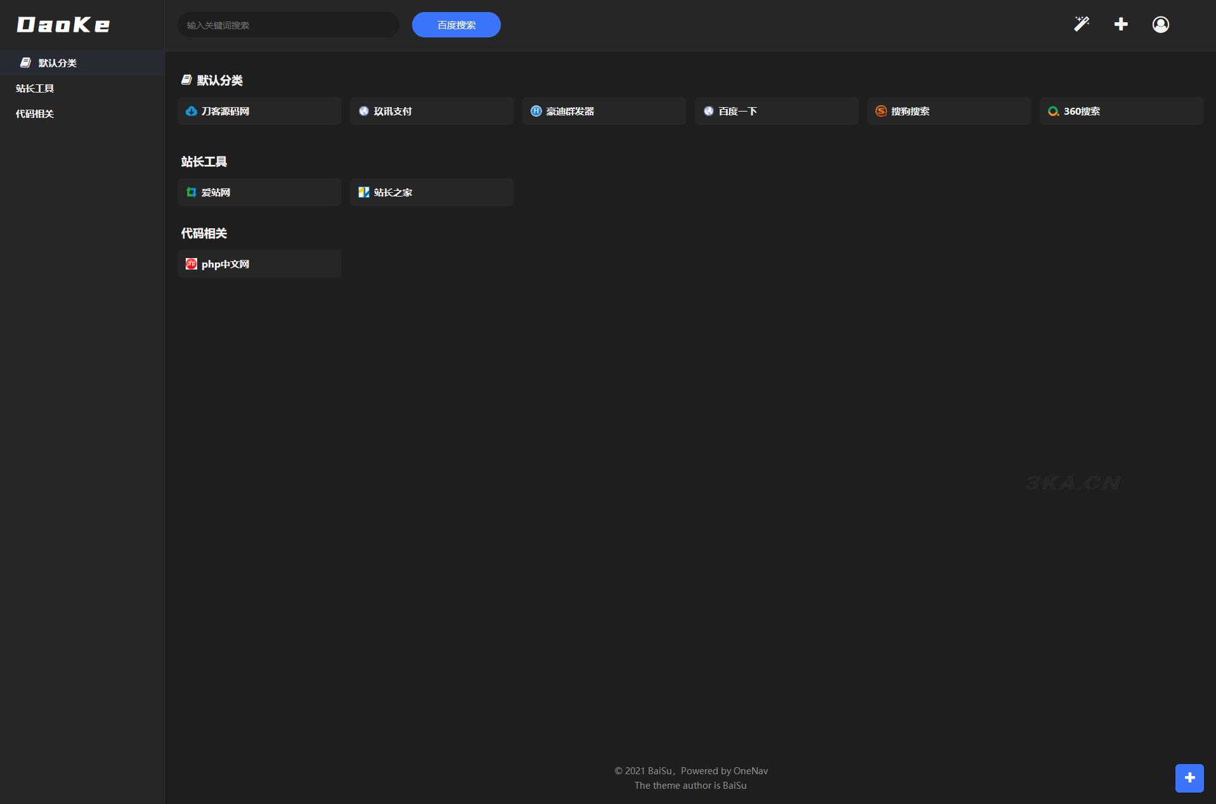Click the blue floating plus button
This screenshot has height=804, width=1216.
tap(1189, 778)
